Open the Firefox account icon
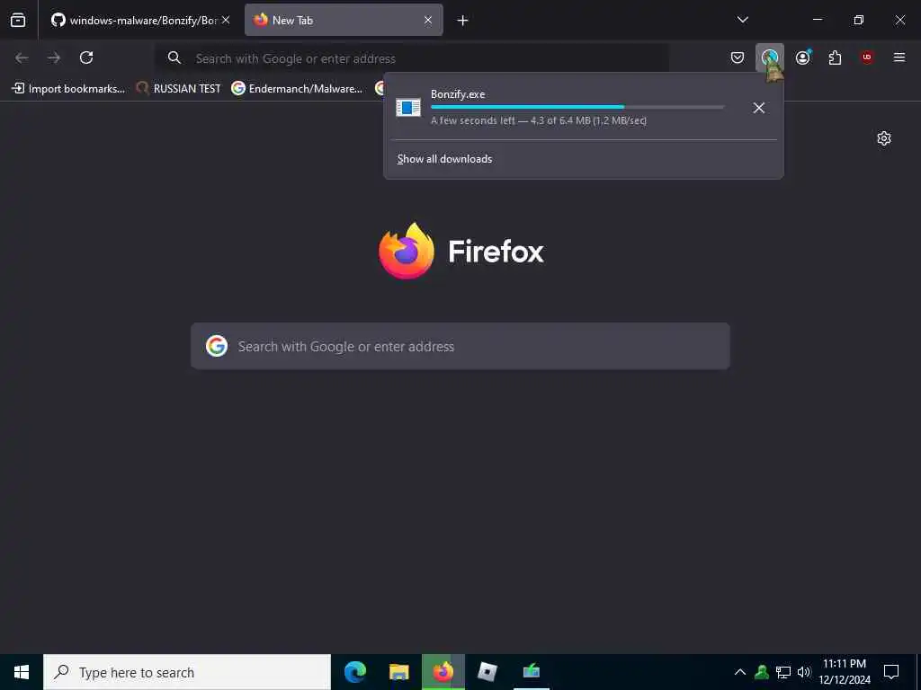 803,57
